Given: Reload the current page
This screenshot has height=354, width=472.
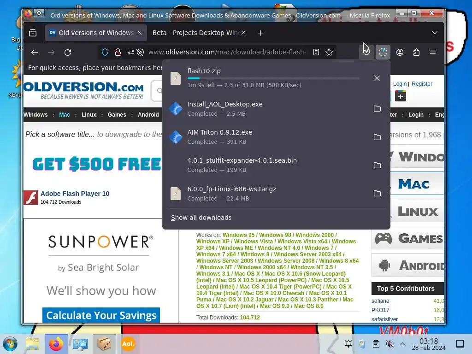Looking at the screenshot, I should coord(68,53).
